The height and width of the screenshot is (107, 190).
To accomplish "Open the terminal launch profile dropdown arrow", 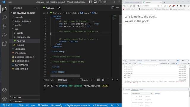I will point(94,80).
